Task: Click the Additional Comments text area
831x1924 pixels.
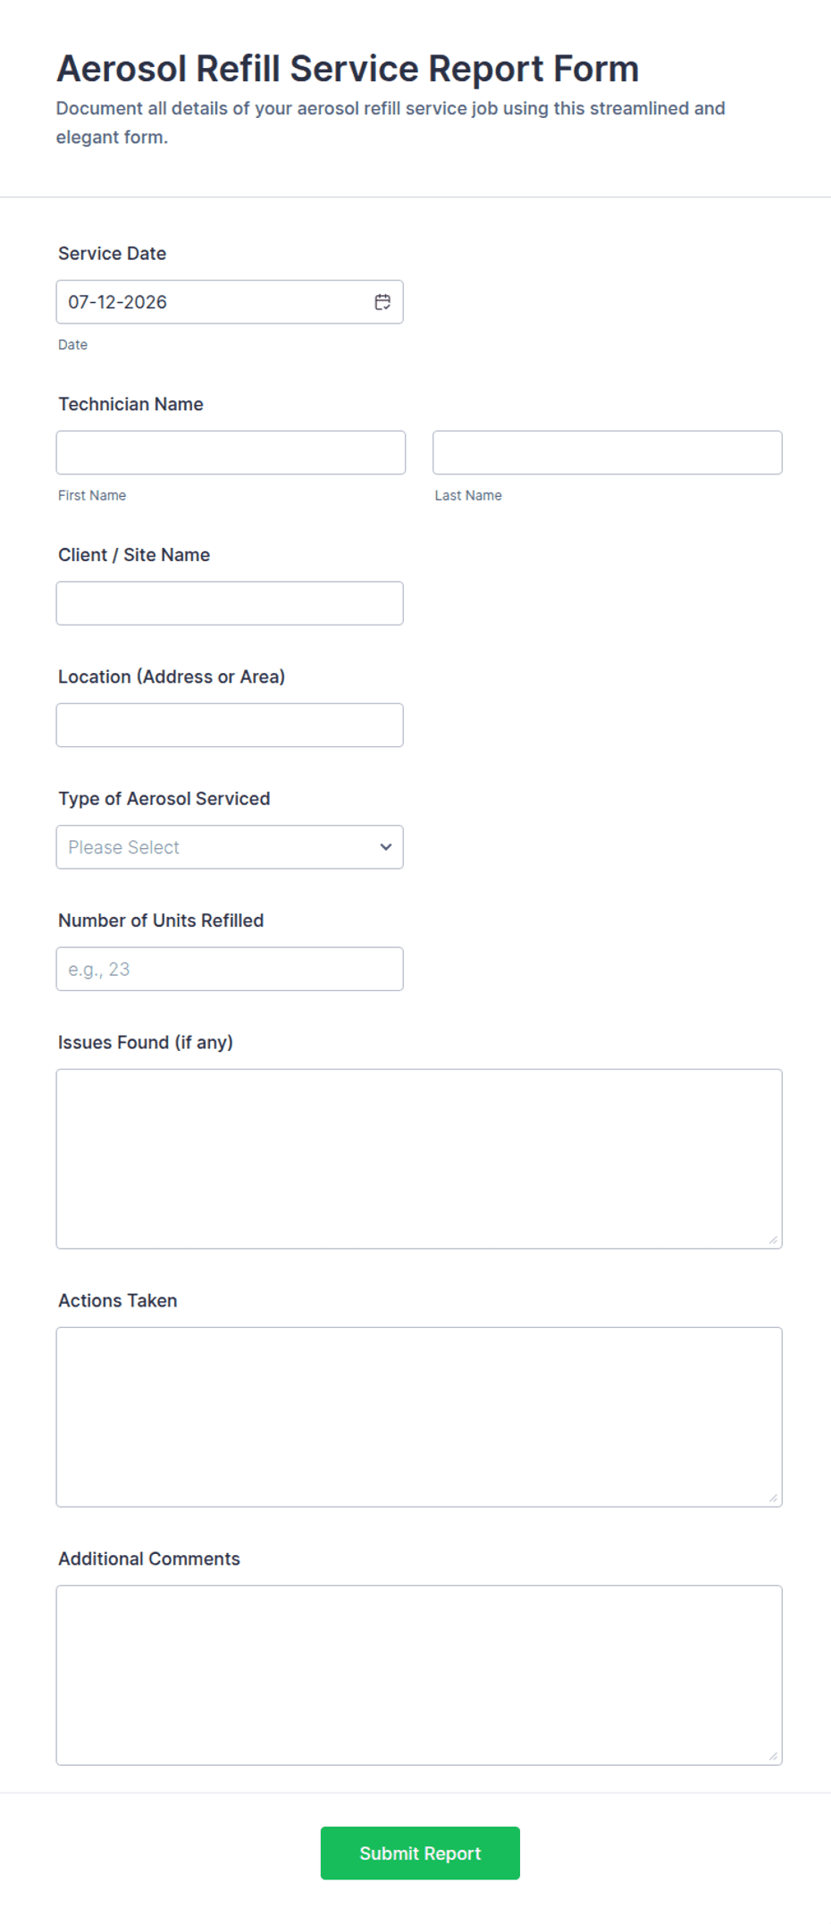Action: pyautogui.click(x=419, y=1676)
